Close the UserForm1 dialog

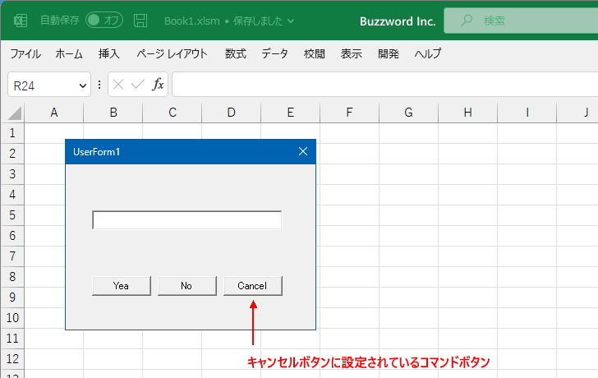pos(303,152)
